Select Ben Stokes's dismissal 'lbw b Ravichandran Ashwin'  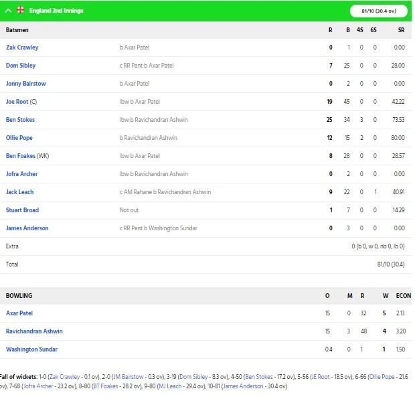[153, 120]
